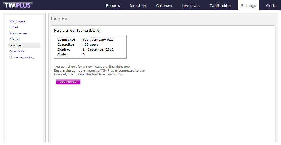Click the 'Company:' label
Screen dimensions: 281x145
pyautogui.click(x=66, y=40)
